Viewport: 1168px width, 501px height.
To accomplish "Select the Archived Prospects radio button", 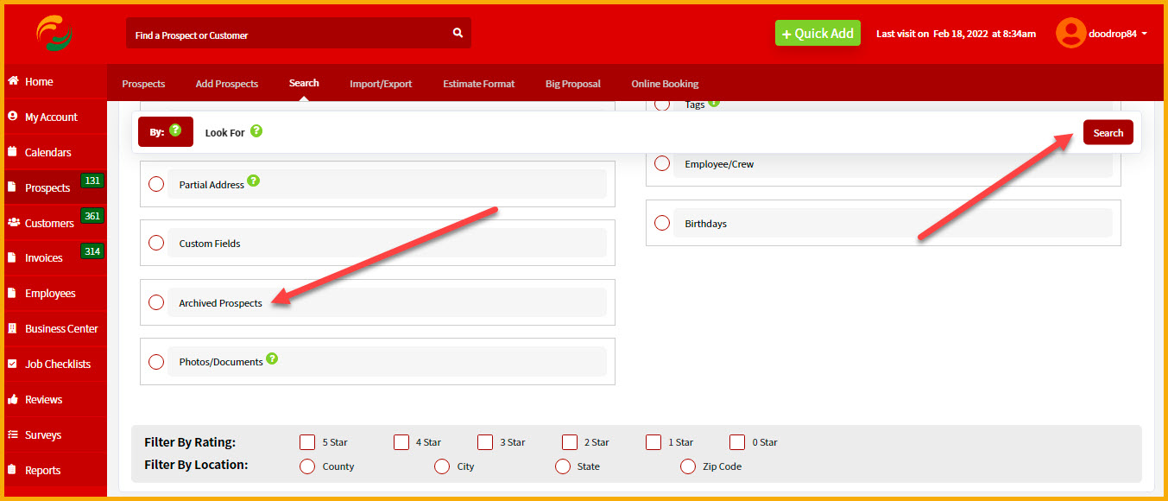I will coord(156,302).
